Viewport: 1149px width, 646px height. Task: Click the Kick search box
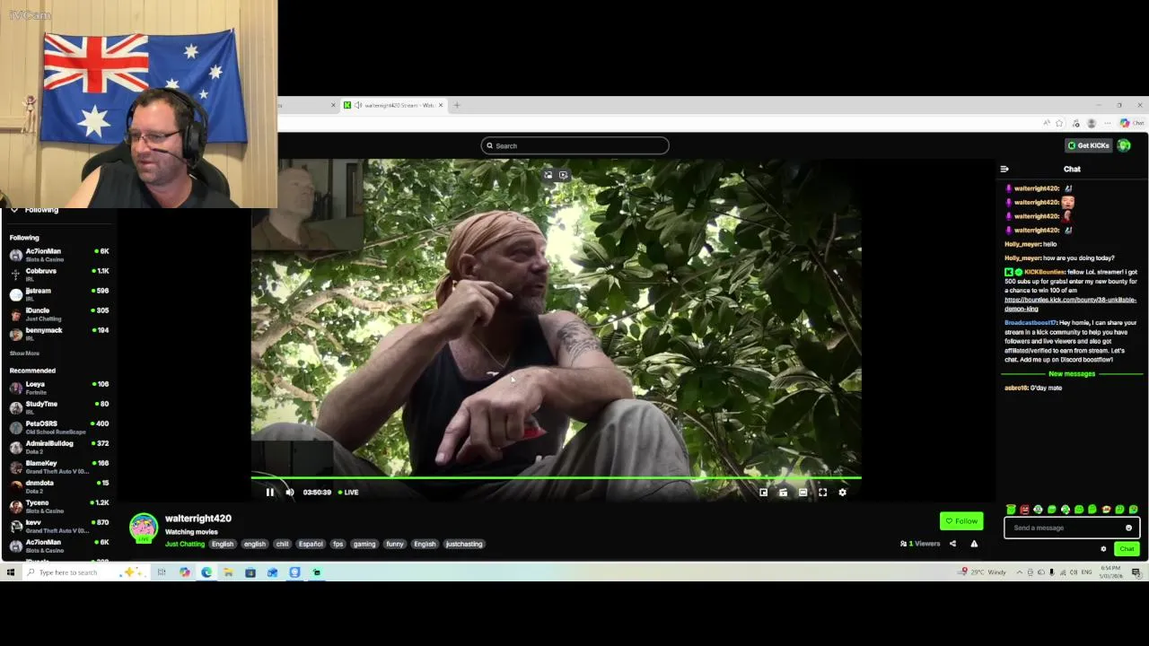point(574,145)
